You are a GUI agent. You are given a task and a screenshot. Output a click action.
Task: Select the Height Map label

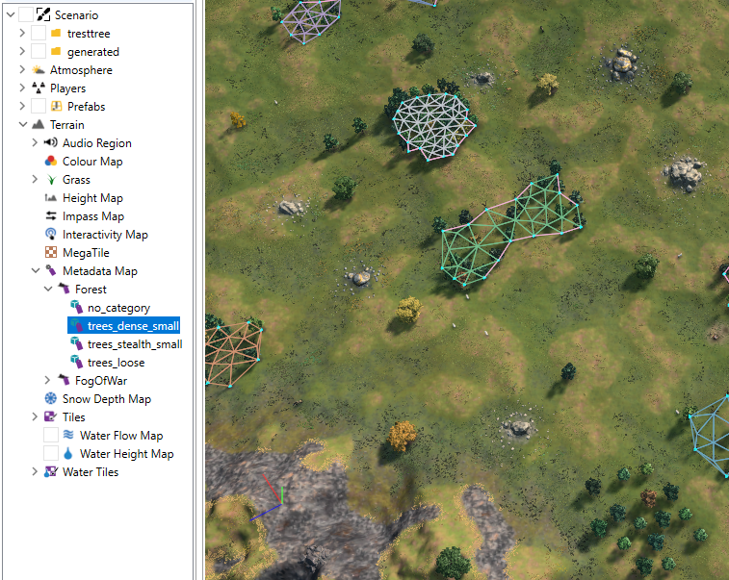pyautogui.click(x=92, y=198)
